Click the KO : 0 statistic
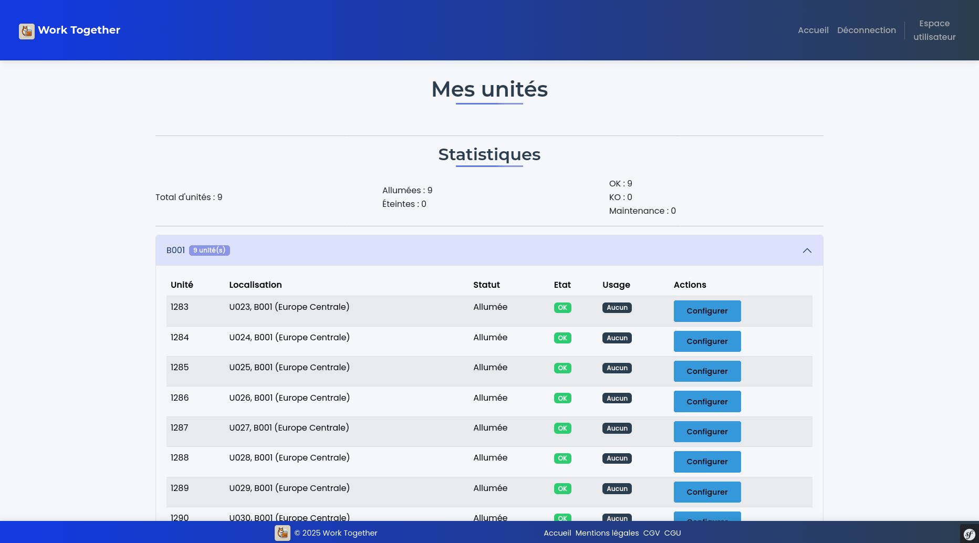979x543 pixels. point(621,197)
